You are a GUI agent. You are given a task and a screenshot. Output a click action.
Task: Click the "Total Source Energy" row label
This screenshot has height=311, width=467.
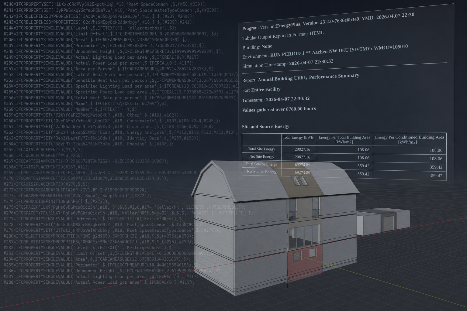pyautogui.click(x=261, y=164)
